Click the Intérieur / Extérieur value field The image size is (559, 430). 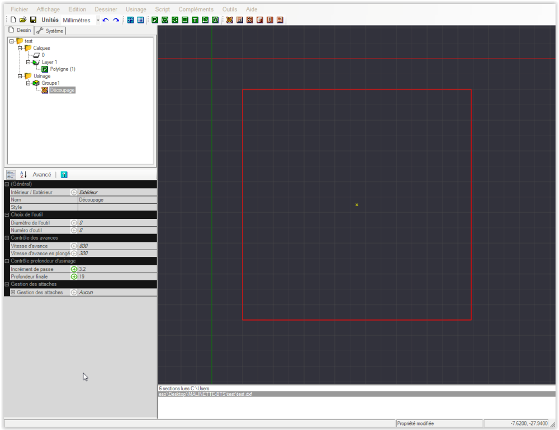[x=117, y=192]
